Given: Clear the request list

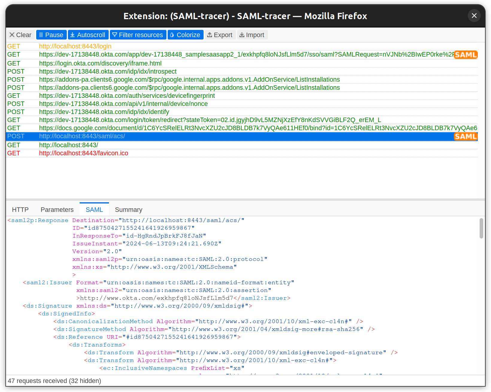Looking at the screenshot, I should (20, 35).
